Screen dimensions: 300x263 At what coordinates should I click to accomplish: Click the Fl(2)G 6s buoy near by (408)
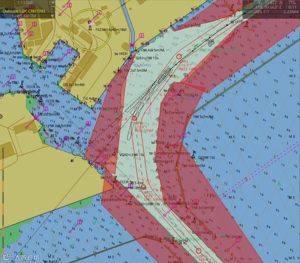point(179,95)
